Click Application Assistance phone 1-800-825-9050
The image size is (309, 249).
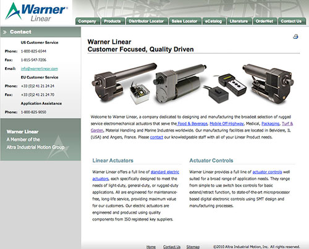(33, 112)
